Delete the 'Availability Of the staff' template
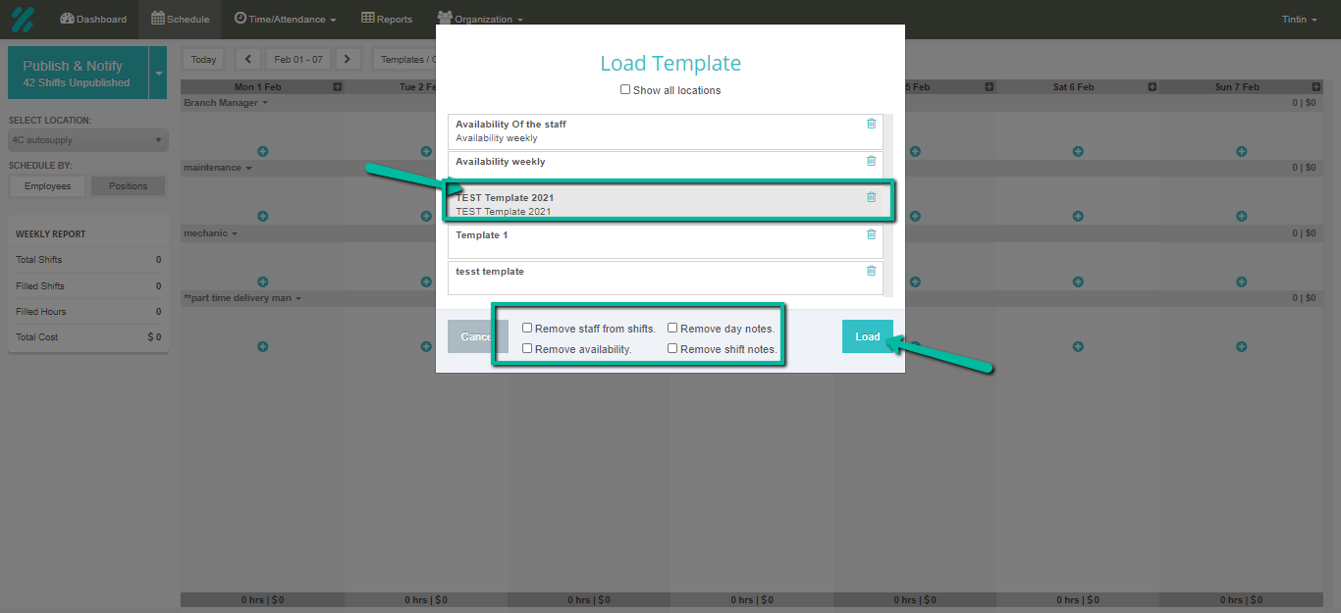1341x613 pixels. [871, 124]
